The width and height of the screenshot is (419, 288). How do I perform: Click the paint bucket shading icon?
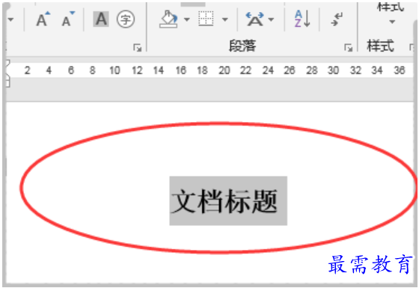[x=168, y=19]
